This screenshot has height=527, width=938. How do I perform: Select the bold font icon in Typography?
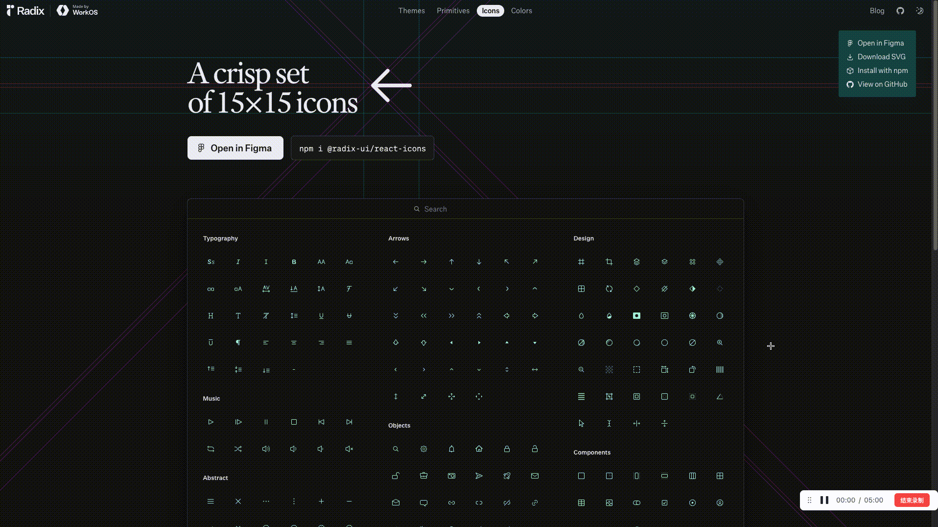click(294, 262)
